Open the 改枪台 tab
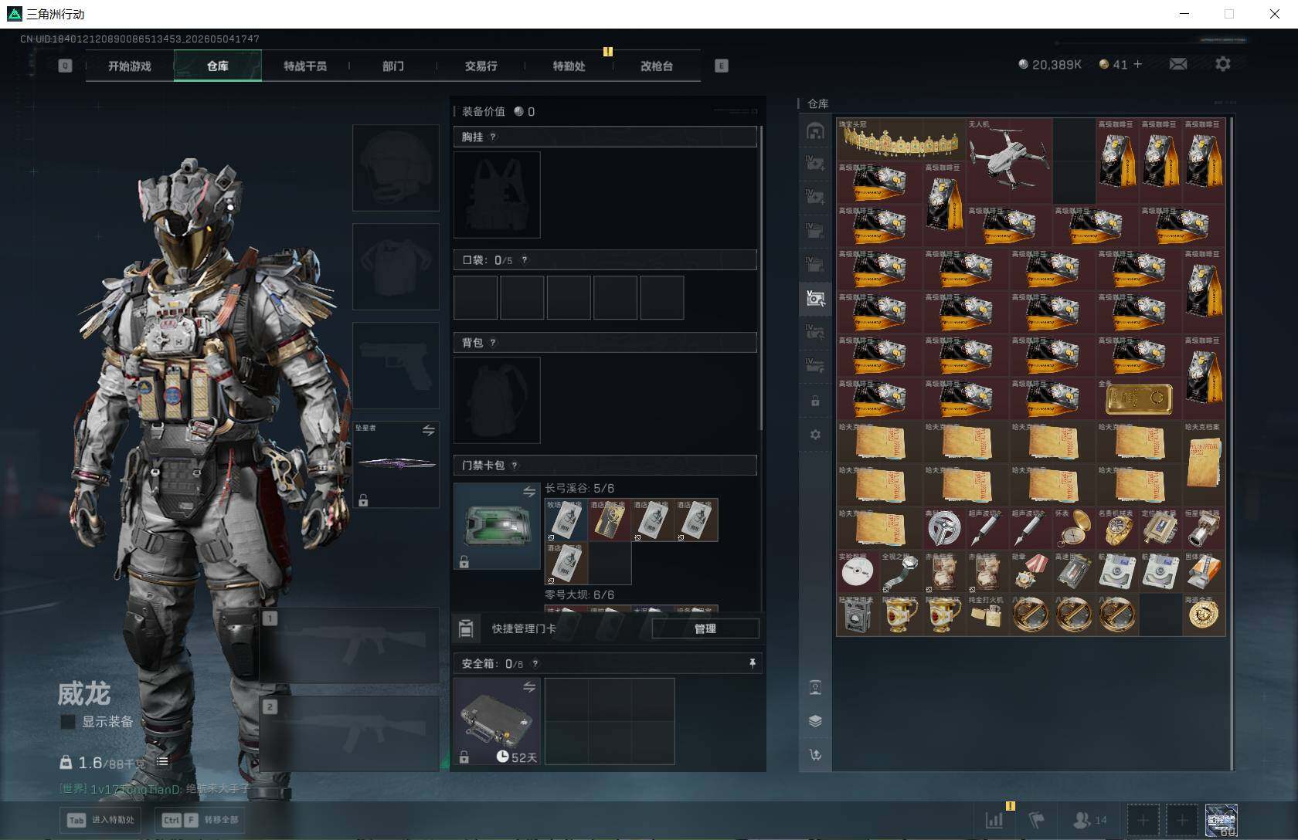 click(657, 66)
